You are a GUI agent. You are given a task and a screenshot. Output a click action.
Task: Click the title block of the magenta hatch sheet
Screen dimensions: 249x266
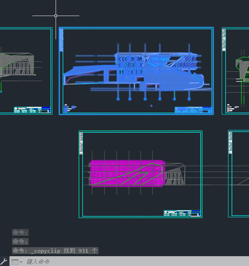[182, 213]
